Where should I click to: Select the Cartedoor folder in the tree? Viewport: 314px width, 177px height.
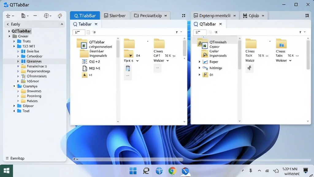pos(34,56)
